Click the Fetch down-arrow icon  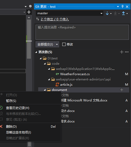click(107, 13)
